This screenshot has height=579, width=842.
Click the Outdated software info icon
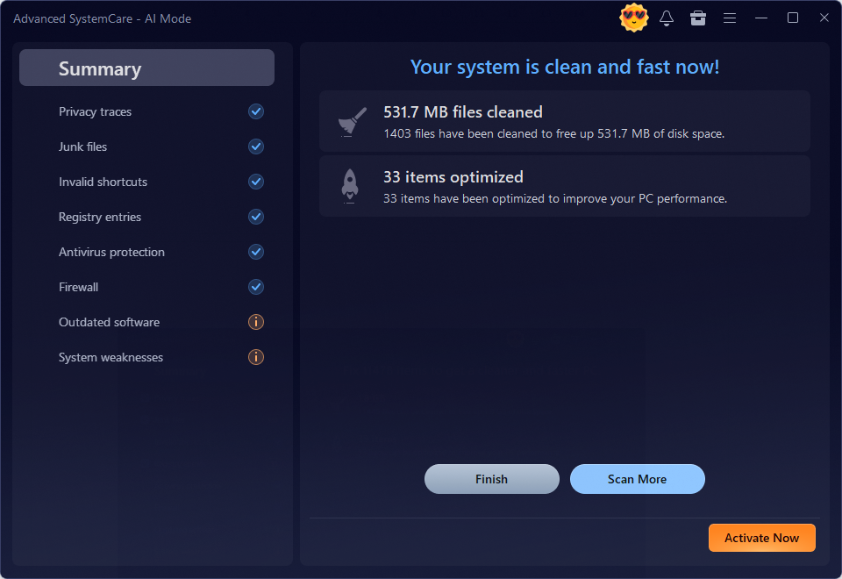[x=256, y=322]
